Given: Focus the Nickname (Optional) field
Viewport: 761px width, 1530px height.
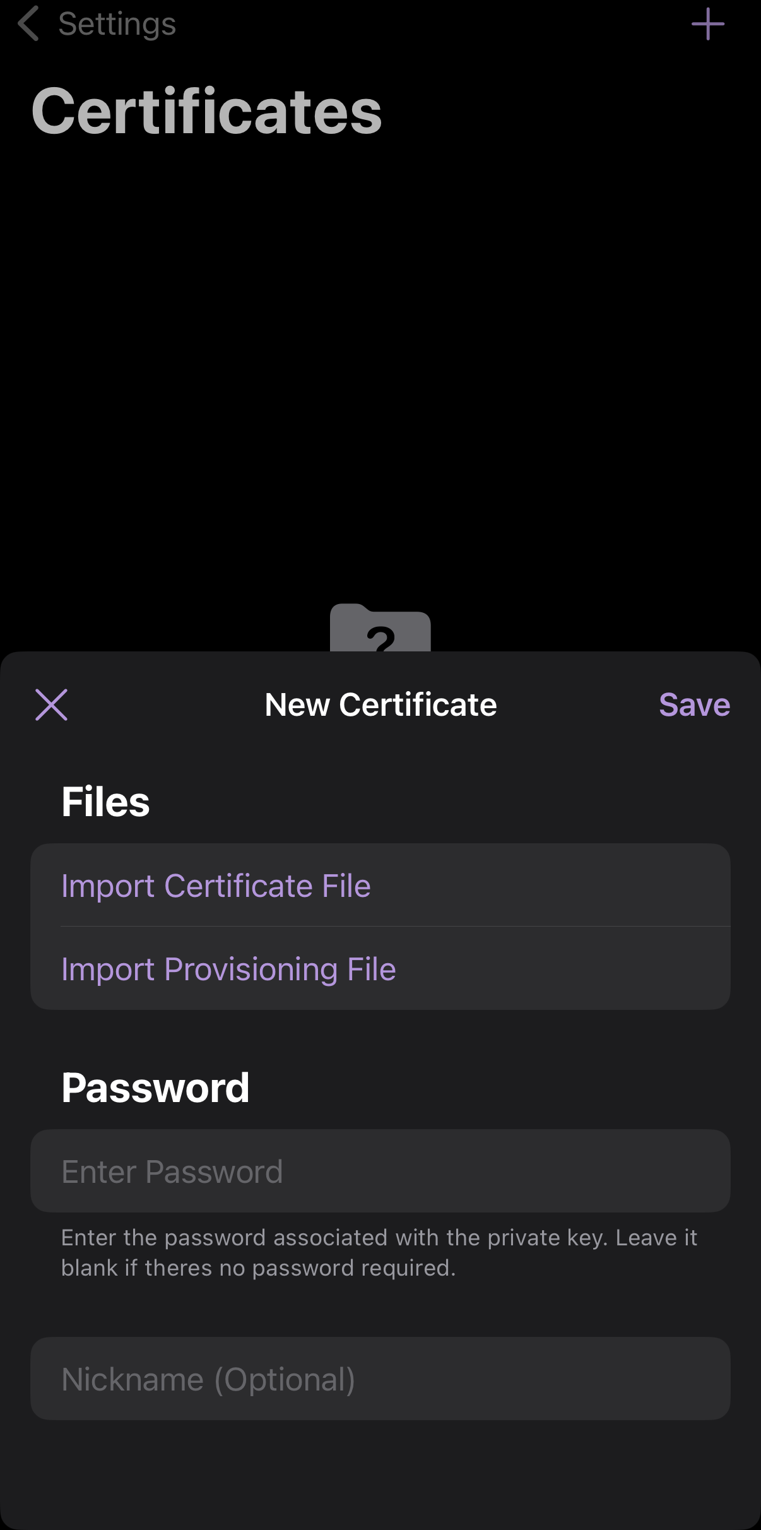Looking at the screenshot, I should click(380, 1378).
